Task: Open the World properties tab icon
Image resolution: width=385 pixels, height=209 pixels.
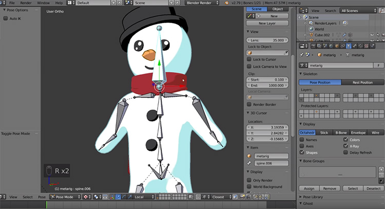Action: tap(331, 46)
